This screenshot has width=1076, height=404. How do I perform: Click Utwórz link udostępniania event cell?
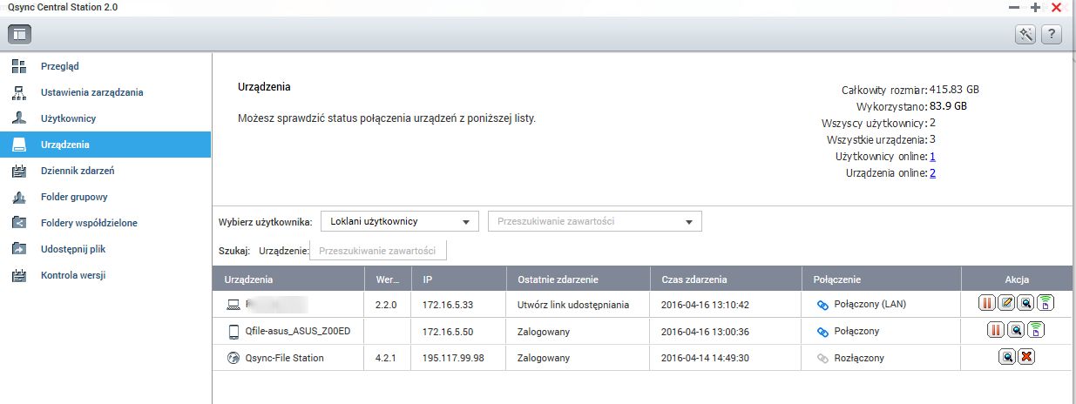(573, 306)
